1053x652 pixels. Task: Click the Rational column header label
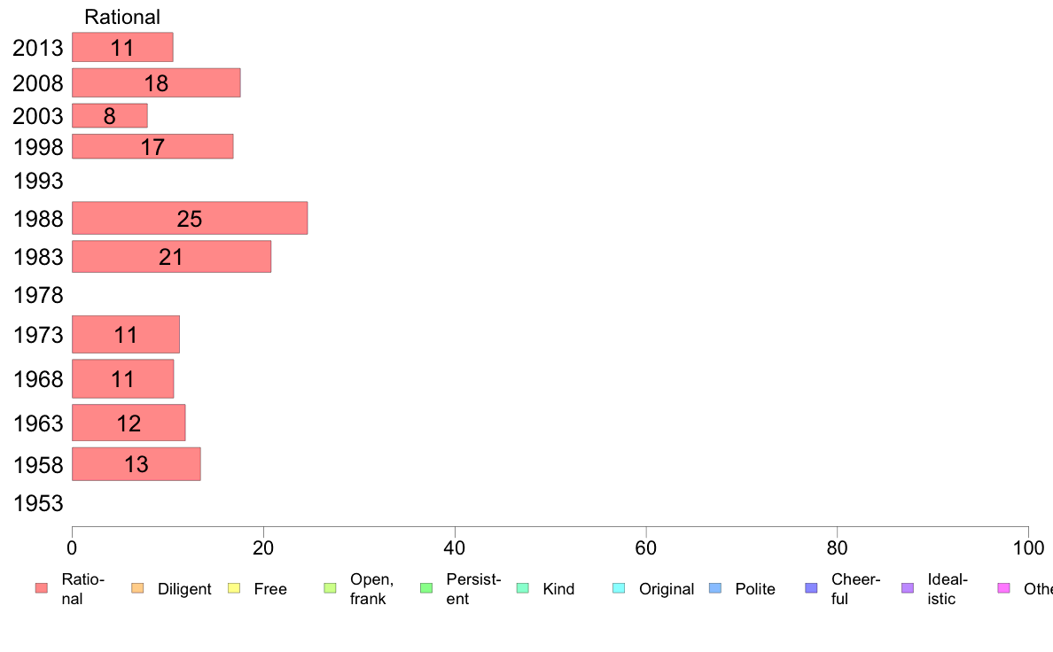point(122,17)
